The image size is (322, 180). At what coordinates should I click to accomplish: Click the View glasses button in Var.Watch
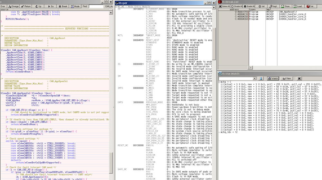287,78
